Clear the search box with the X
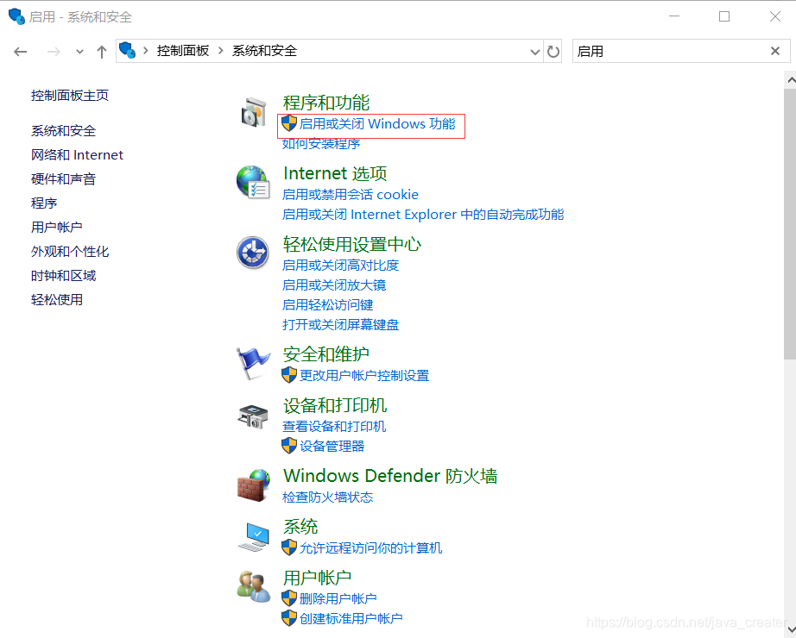 click(x=774, y=51)
